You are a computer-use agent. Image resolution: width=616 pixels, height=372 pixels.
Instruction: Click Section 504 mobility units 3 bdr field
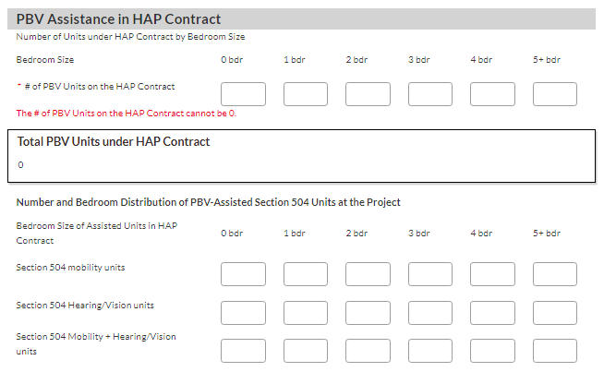(x=430, y=274)
